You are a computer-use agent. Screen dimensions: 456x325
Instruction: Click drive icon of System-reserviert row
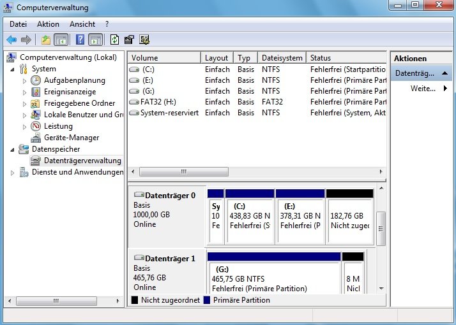click(x=134, y=113)
